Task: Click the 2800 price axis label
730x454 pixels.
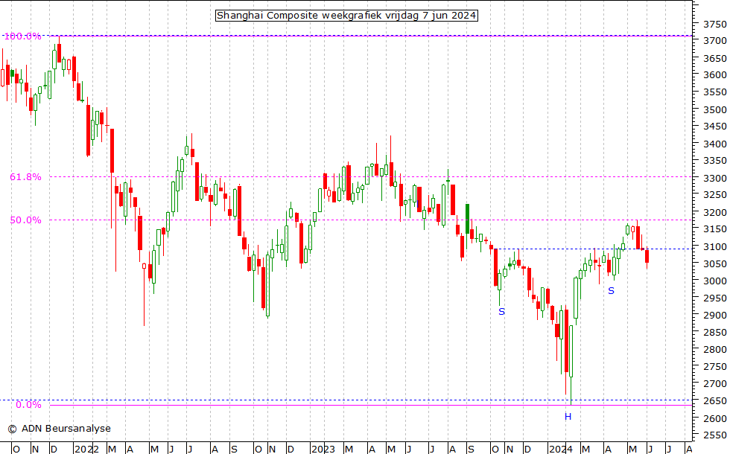Action: 716,350
